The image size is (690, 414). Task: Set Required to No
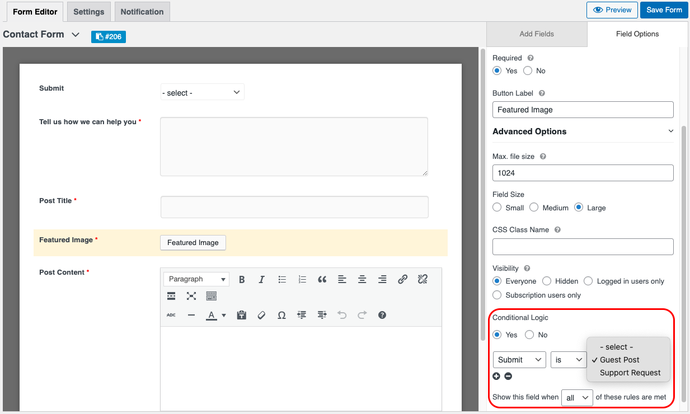coord(528,71)
